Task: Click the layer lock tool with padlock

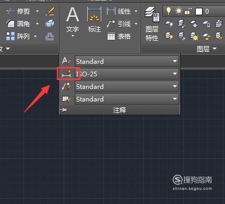Action: click(x=207, y=24)
